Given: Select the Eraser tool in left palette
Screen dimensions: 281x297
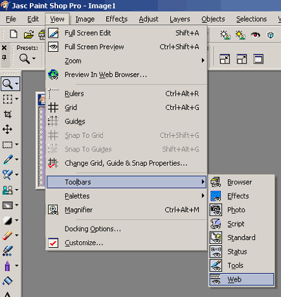Looking at the screenshot, I should click(8, 236).
